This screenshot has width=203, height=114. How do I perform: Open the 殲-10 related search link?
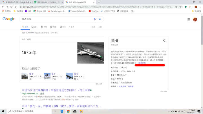76,74
